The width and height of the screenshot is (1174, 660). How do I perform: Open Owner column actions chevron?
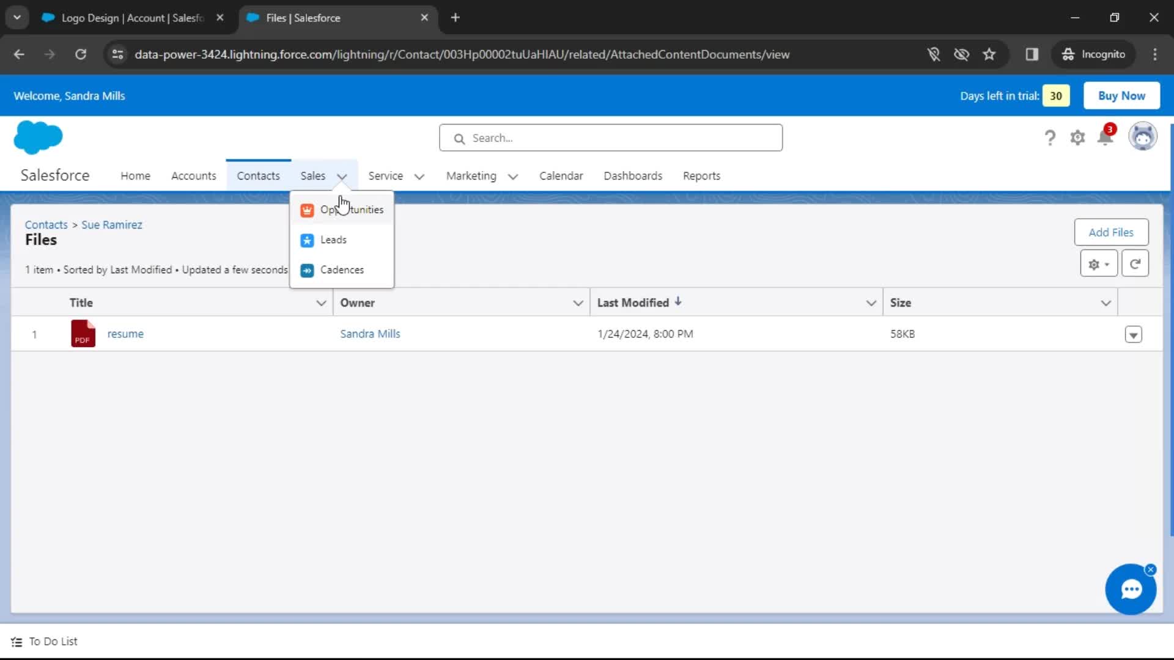[x=578, y=303]
